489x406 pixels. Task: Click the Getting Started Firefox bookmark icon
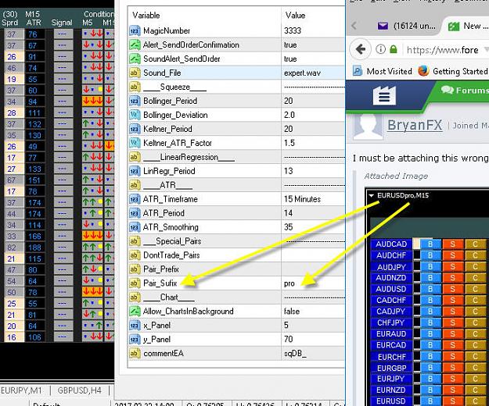tap(423, 71)
